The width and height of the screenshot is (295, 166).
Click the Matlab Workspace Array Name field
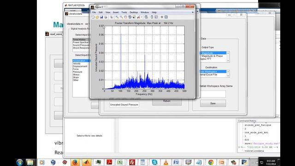(x=212, y=94)
